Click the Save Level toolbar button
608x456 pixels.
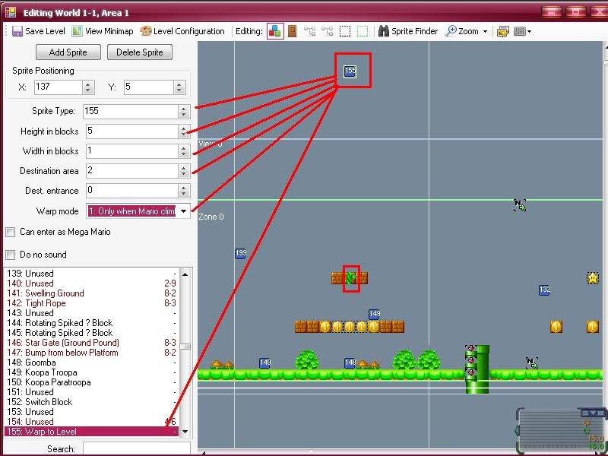coord(39,31)
